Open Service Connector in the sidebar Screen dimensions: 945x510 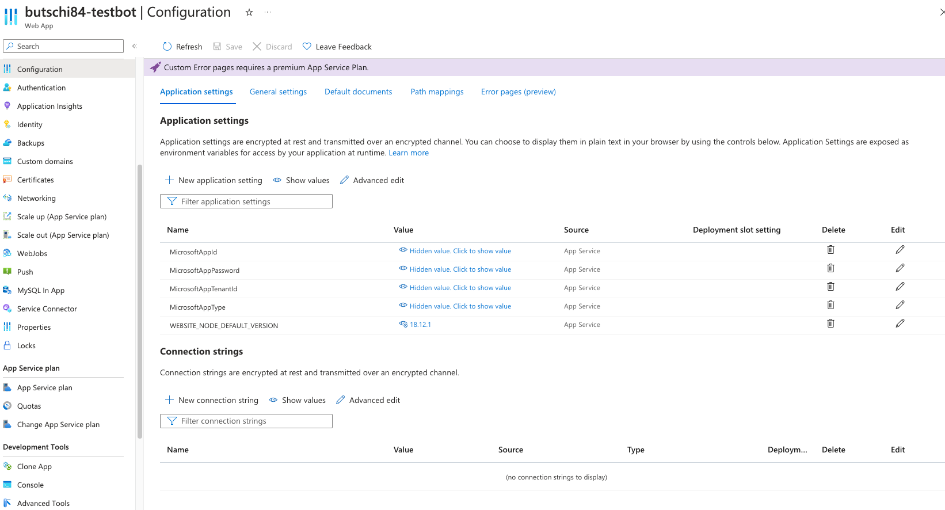click(x=47, y=309)
